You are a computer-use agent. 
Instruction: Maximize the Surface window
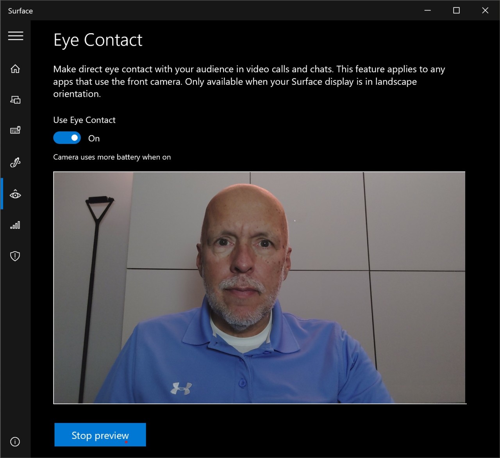pyautogui.click(x=456, y=11)
